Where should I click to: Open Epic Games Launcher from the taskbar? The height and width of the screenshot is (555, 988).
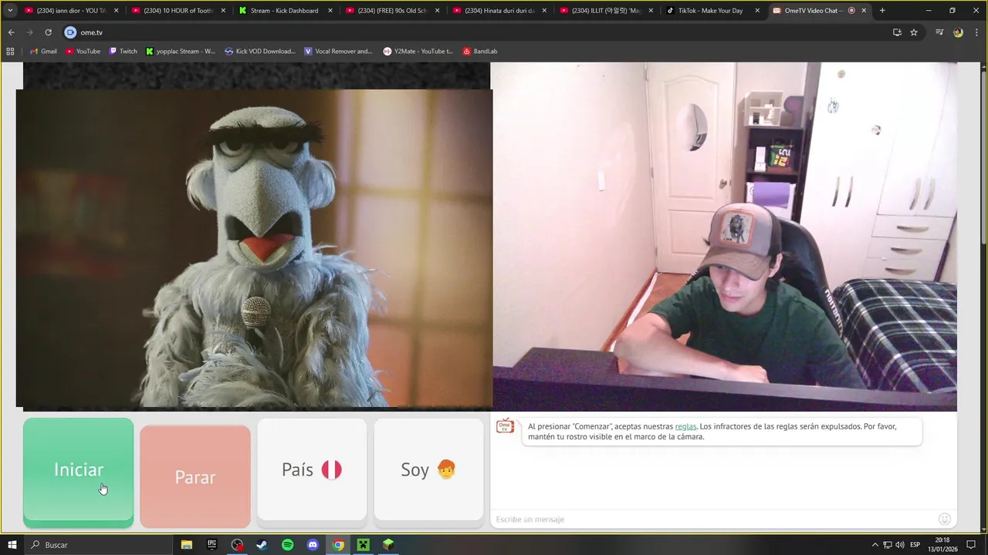[x=211, y=545]
